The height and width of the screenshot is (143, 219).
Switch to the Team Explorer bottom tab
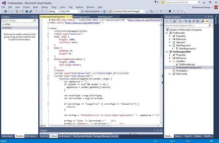[178, 136]
